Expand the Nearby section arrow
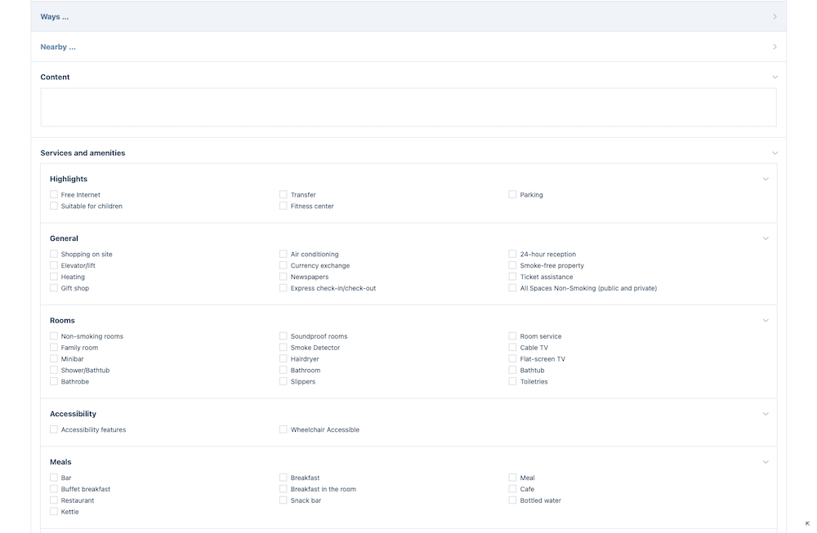This screenshot has width=817, height=533. pyautogui.click(x=775, y=47)
